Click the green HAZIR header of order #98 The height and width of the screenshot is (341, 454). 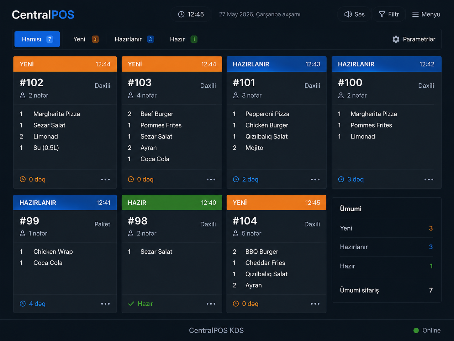click(x=172, y=203)
